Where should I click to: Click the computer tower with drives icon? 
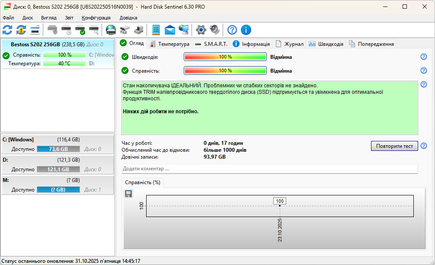coord(139,30)
